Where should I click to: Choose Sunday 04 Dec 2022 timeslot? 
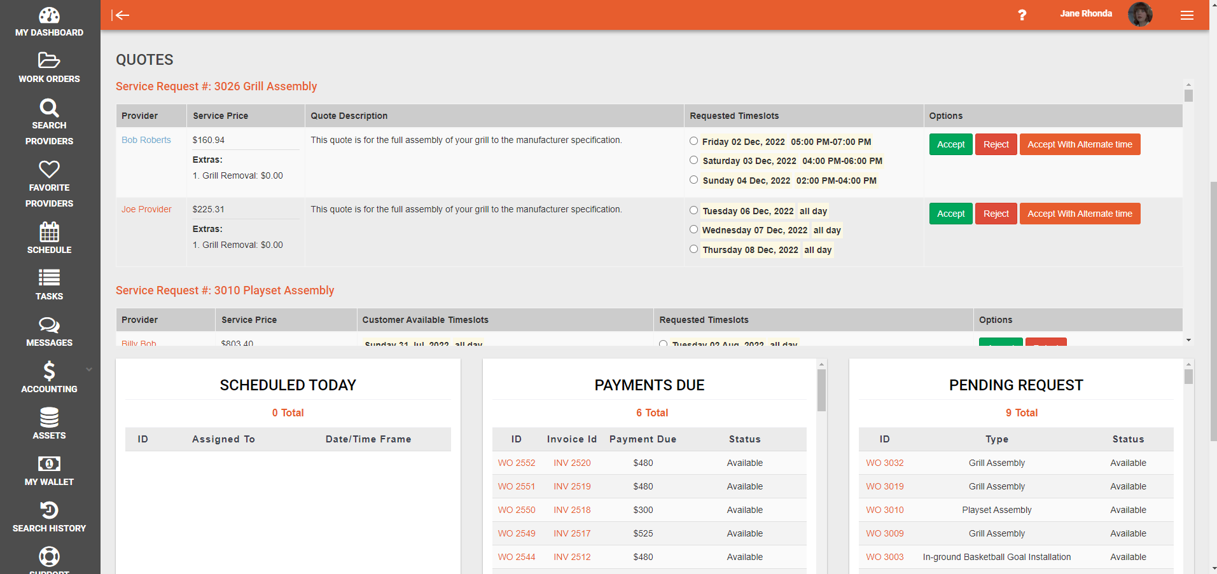click(693, 180)
